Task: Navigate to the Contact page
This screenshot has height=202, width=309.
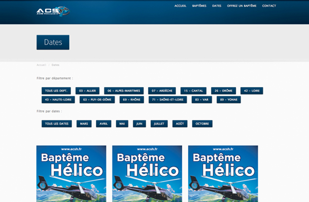Action: [269, 6]
